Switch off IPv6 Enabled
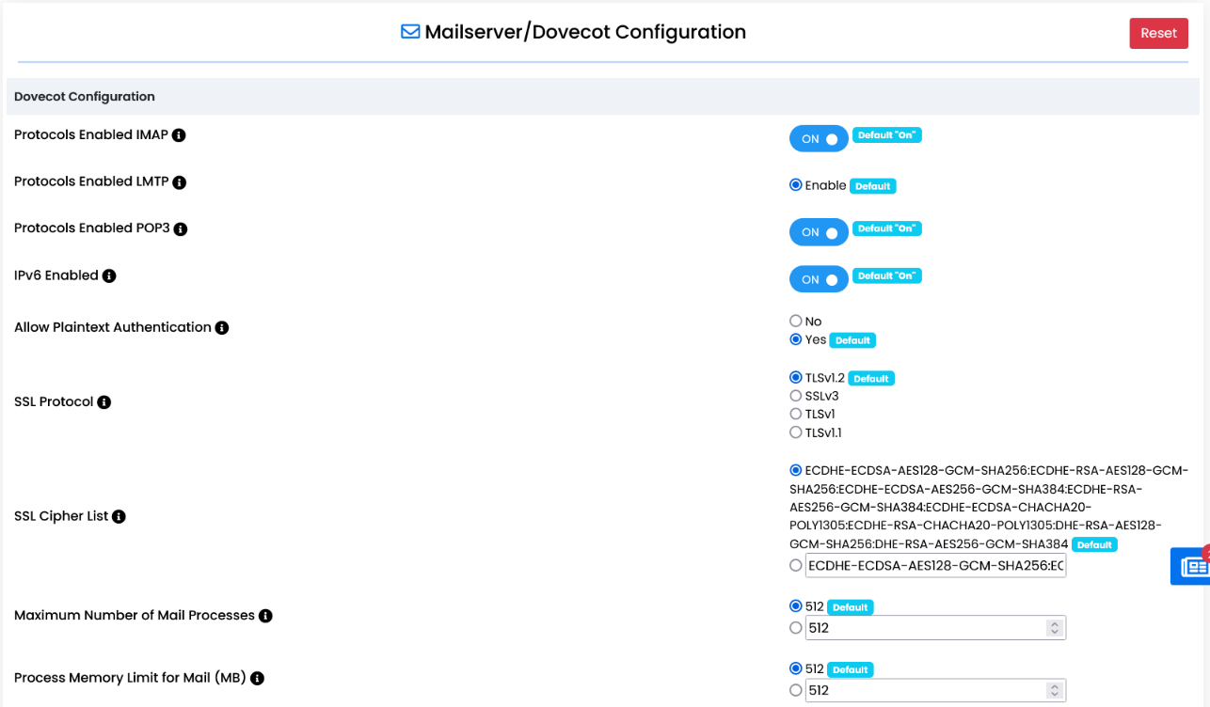Screen dimensions: 1210x707 tap(819, 279)
